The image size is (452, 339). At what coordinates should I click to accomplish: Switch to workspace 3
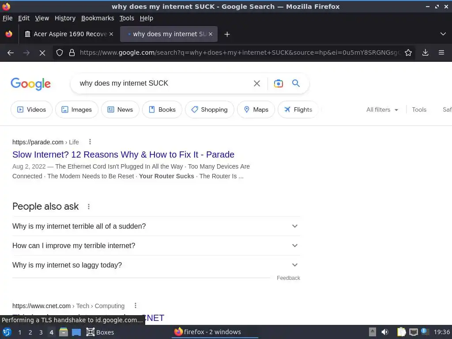pos(41,332)
